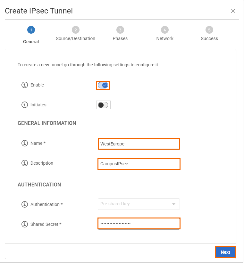Click the dropdown arrow in Authentication field
The width and height of the screenshot is (244, 263).
click(174, 204)
